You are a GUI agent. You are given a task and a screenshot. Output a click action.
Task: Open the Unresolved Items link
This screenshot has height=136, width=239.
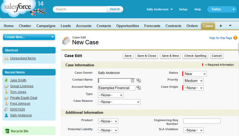(x=23, y=58)
